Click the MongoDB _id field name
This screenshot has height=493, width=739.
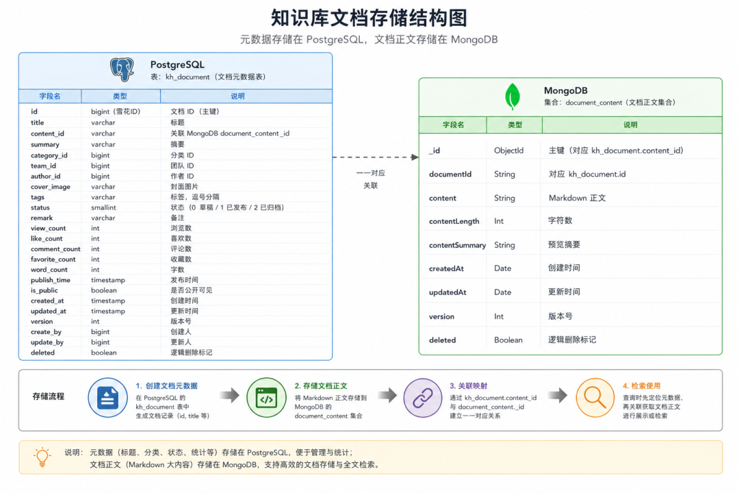(x=435, y=151)
